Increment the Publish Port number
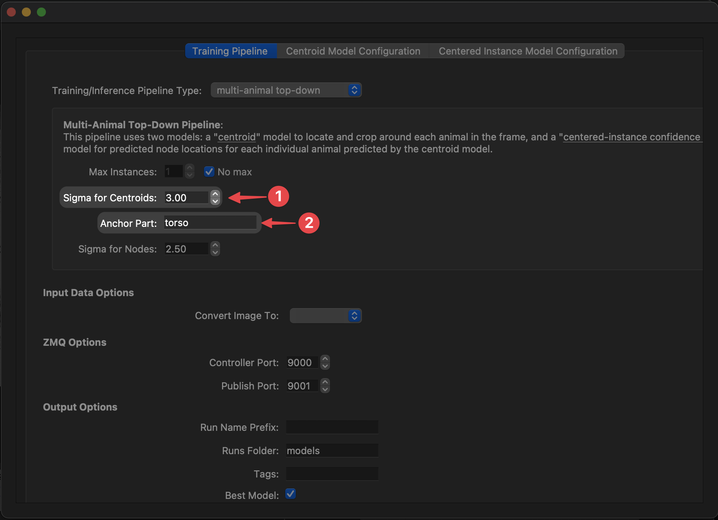Viewport: 718px width, 520px height. click(x=325, y=382)
